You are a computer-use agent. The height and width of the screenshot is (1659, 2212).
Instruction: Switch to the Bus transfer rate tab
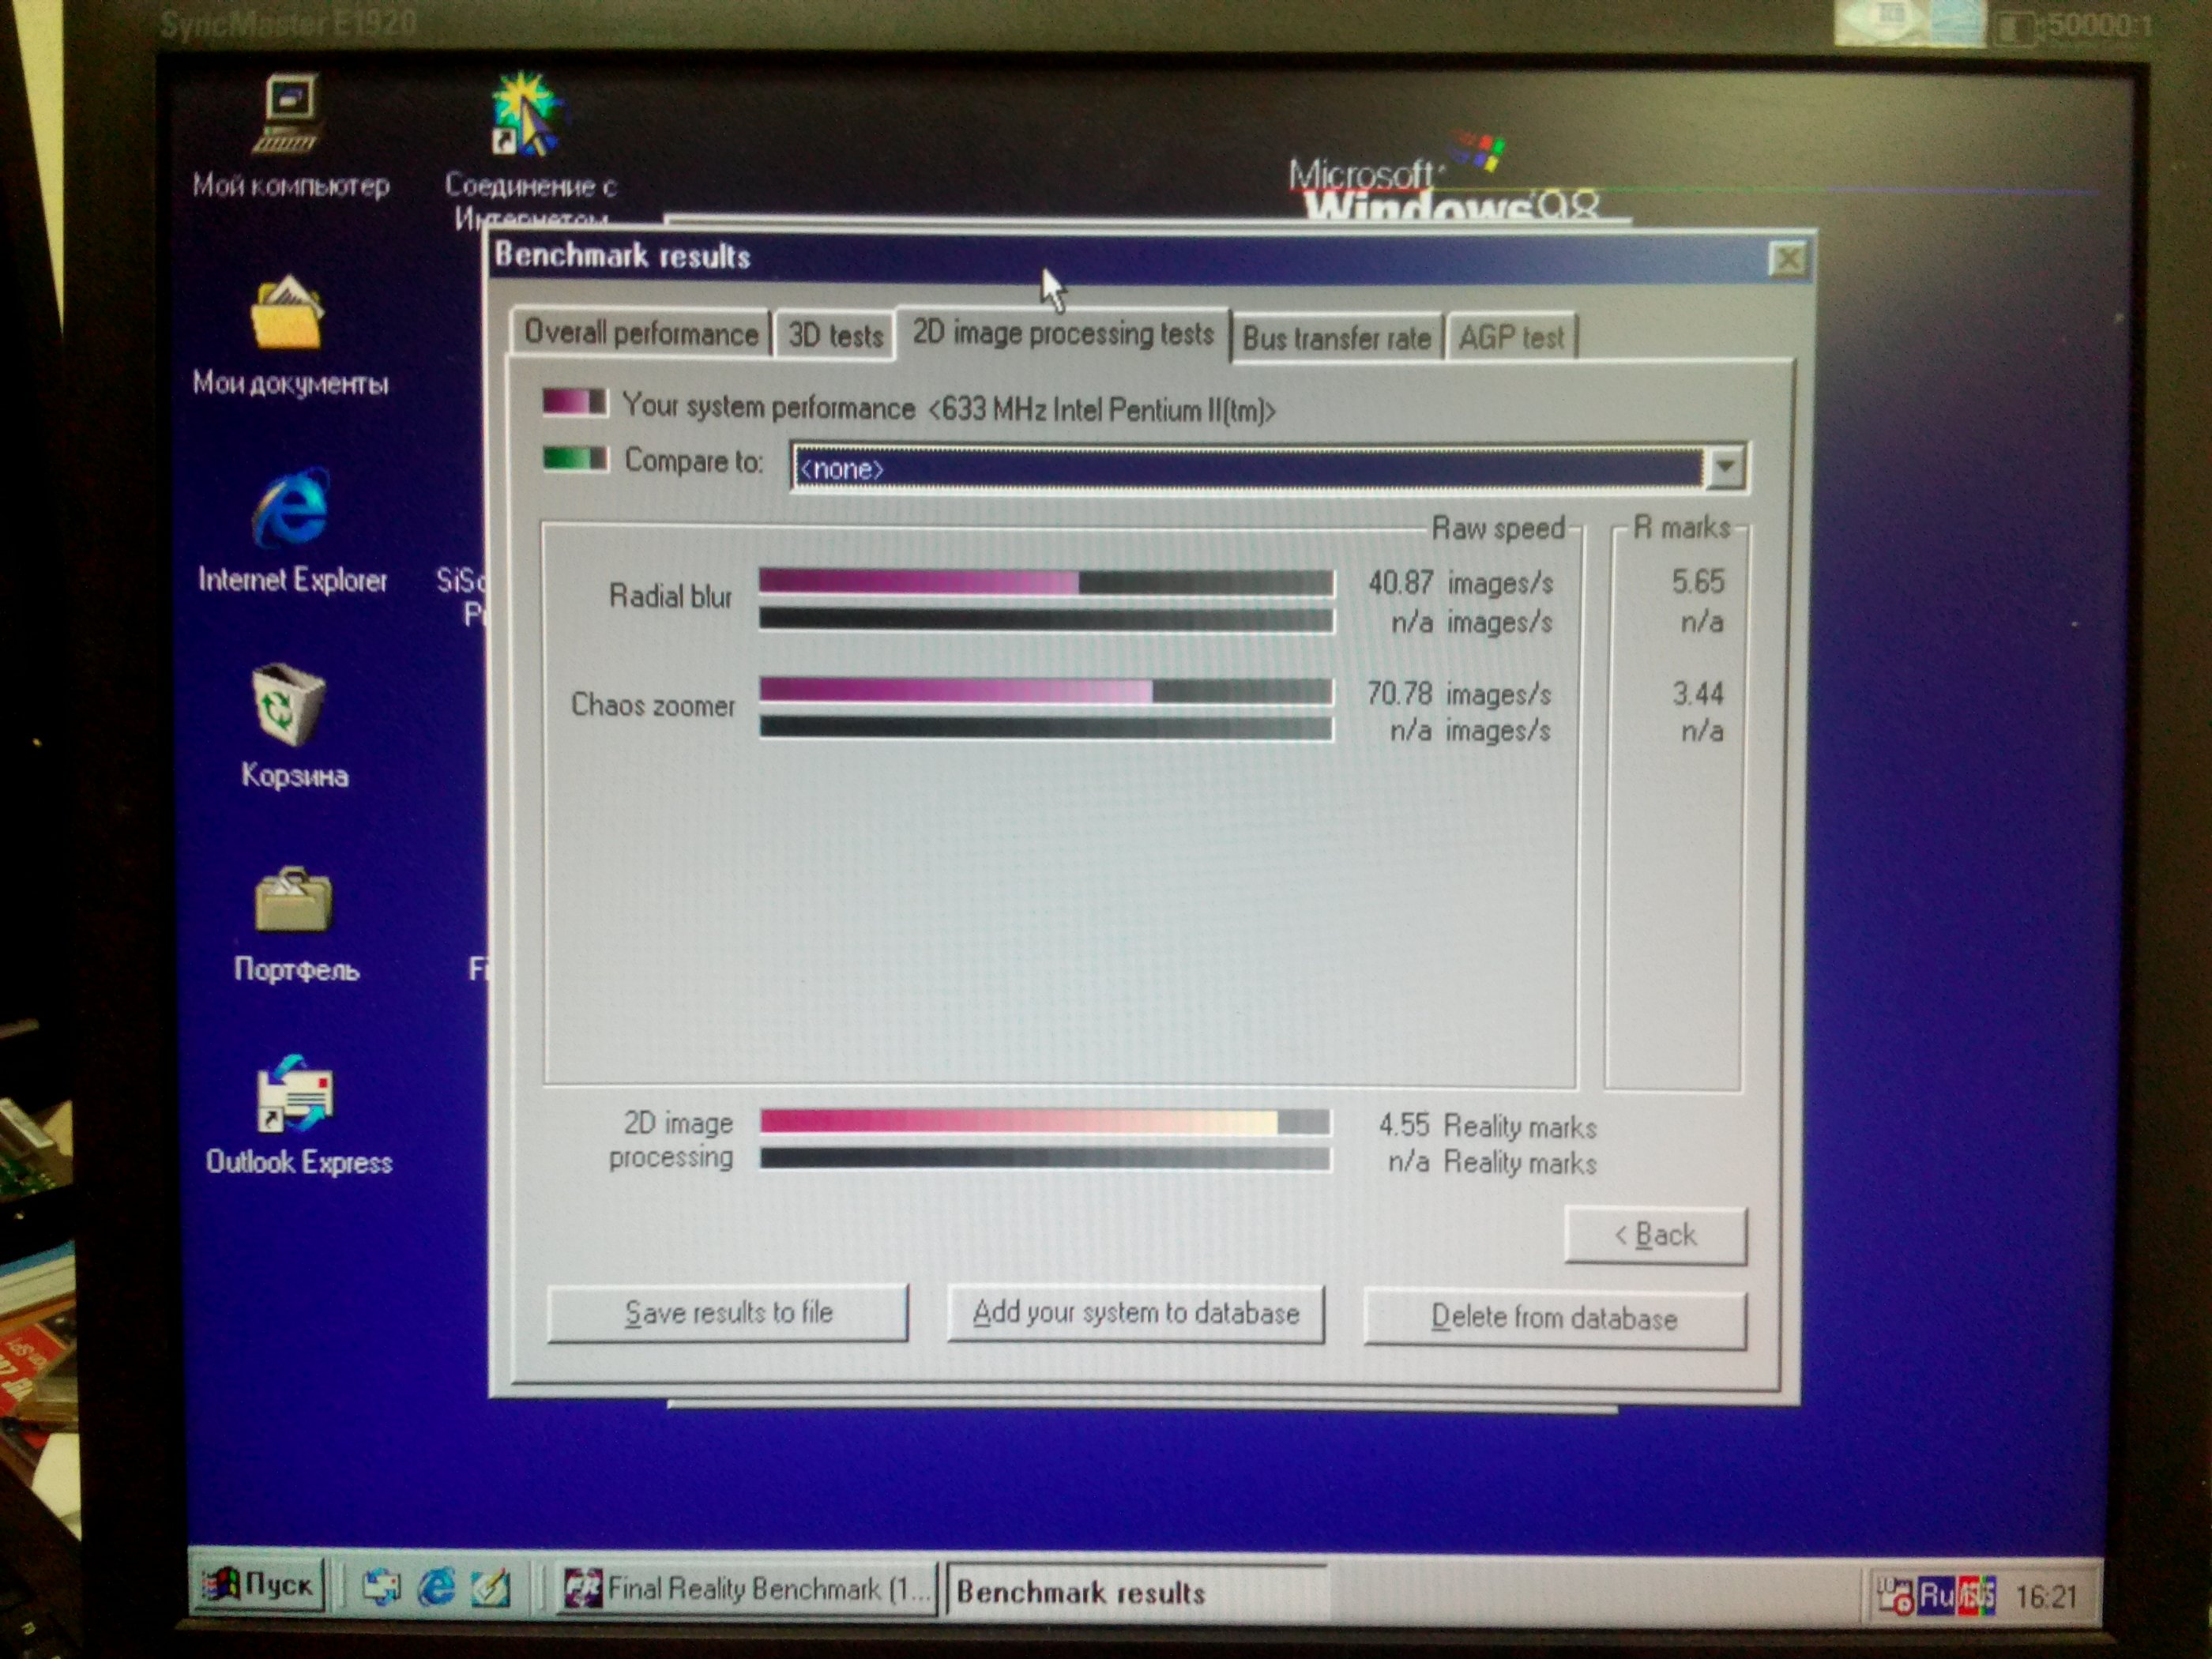click(1336, 339)
